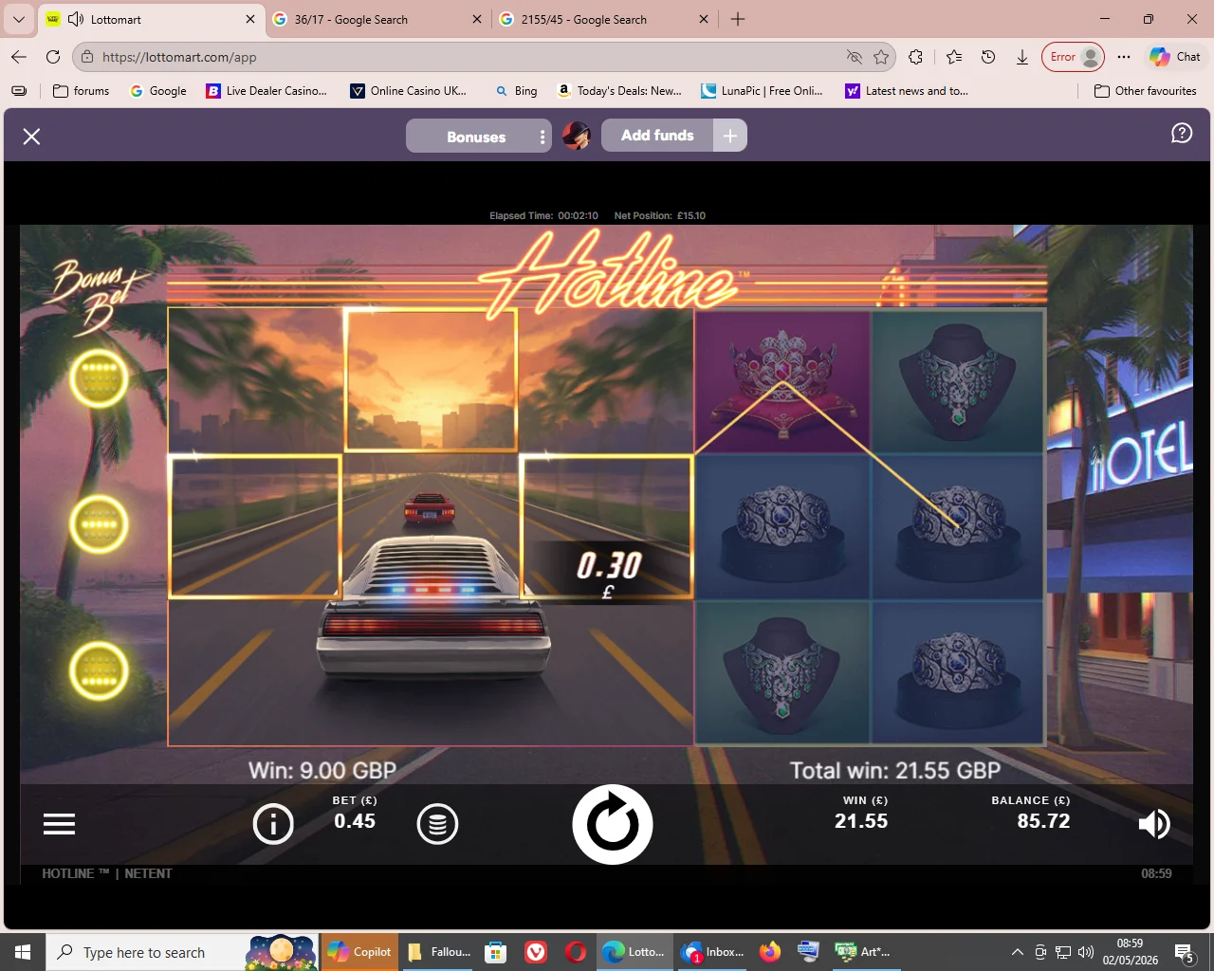Open browser History icon
Screen dimensions: 1214x971
pyautogui.click(x=988, y=57)
